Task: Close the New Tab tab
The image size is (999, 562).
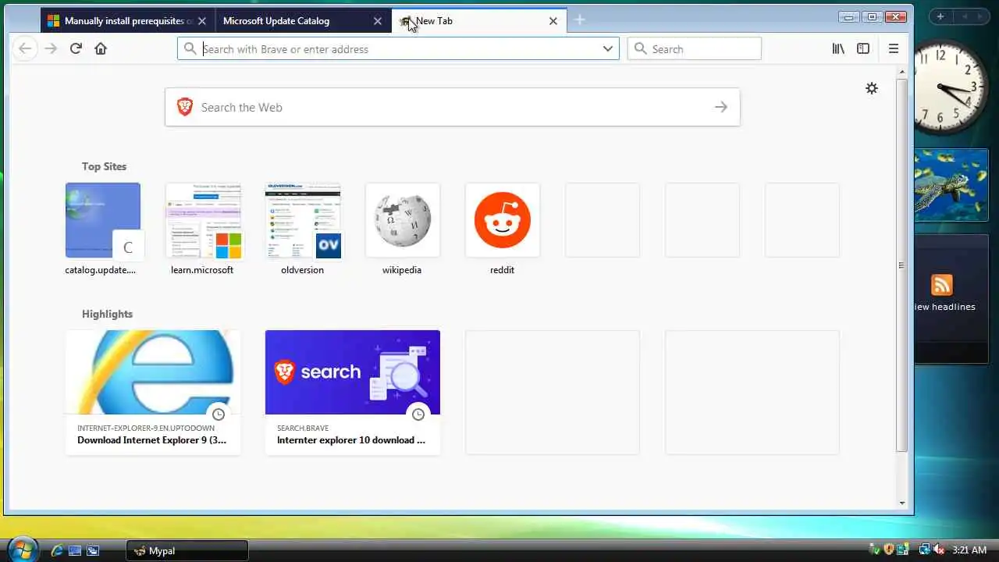Action: tap(553, 21)
